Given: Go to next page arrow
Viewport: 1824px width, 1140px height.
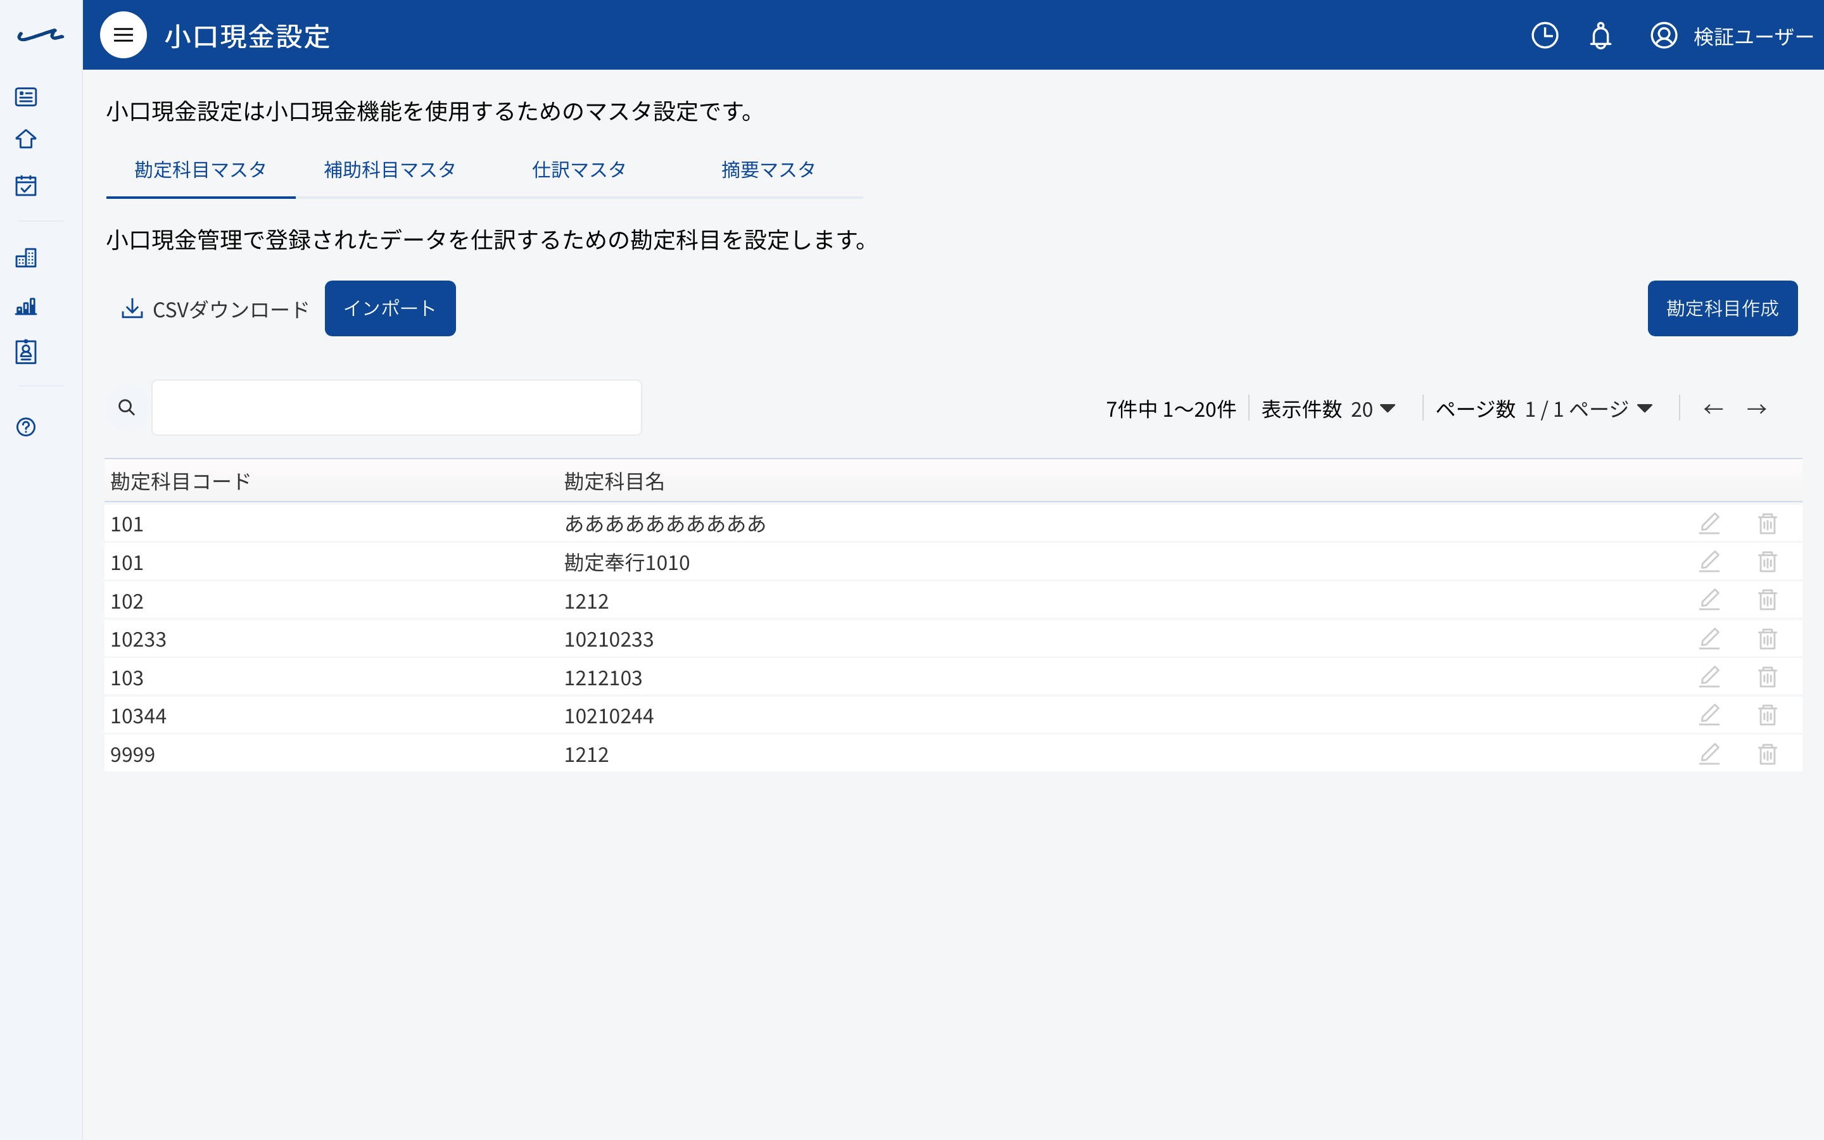Looking at the screenshot, I should (x=1756, y=408).
